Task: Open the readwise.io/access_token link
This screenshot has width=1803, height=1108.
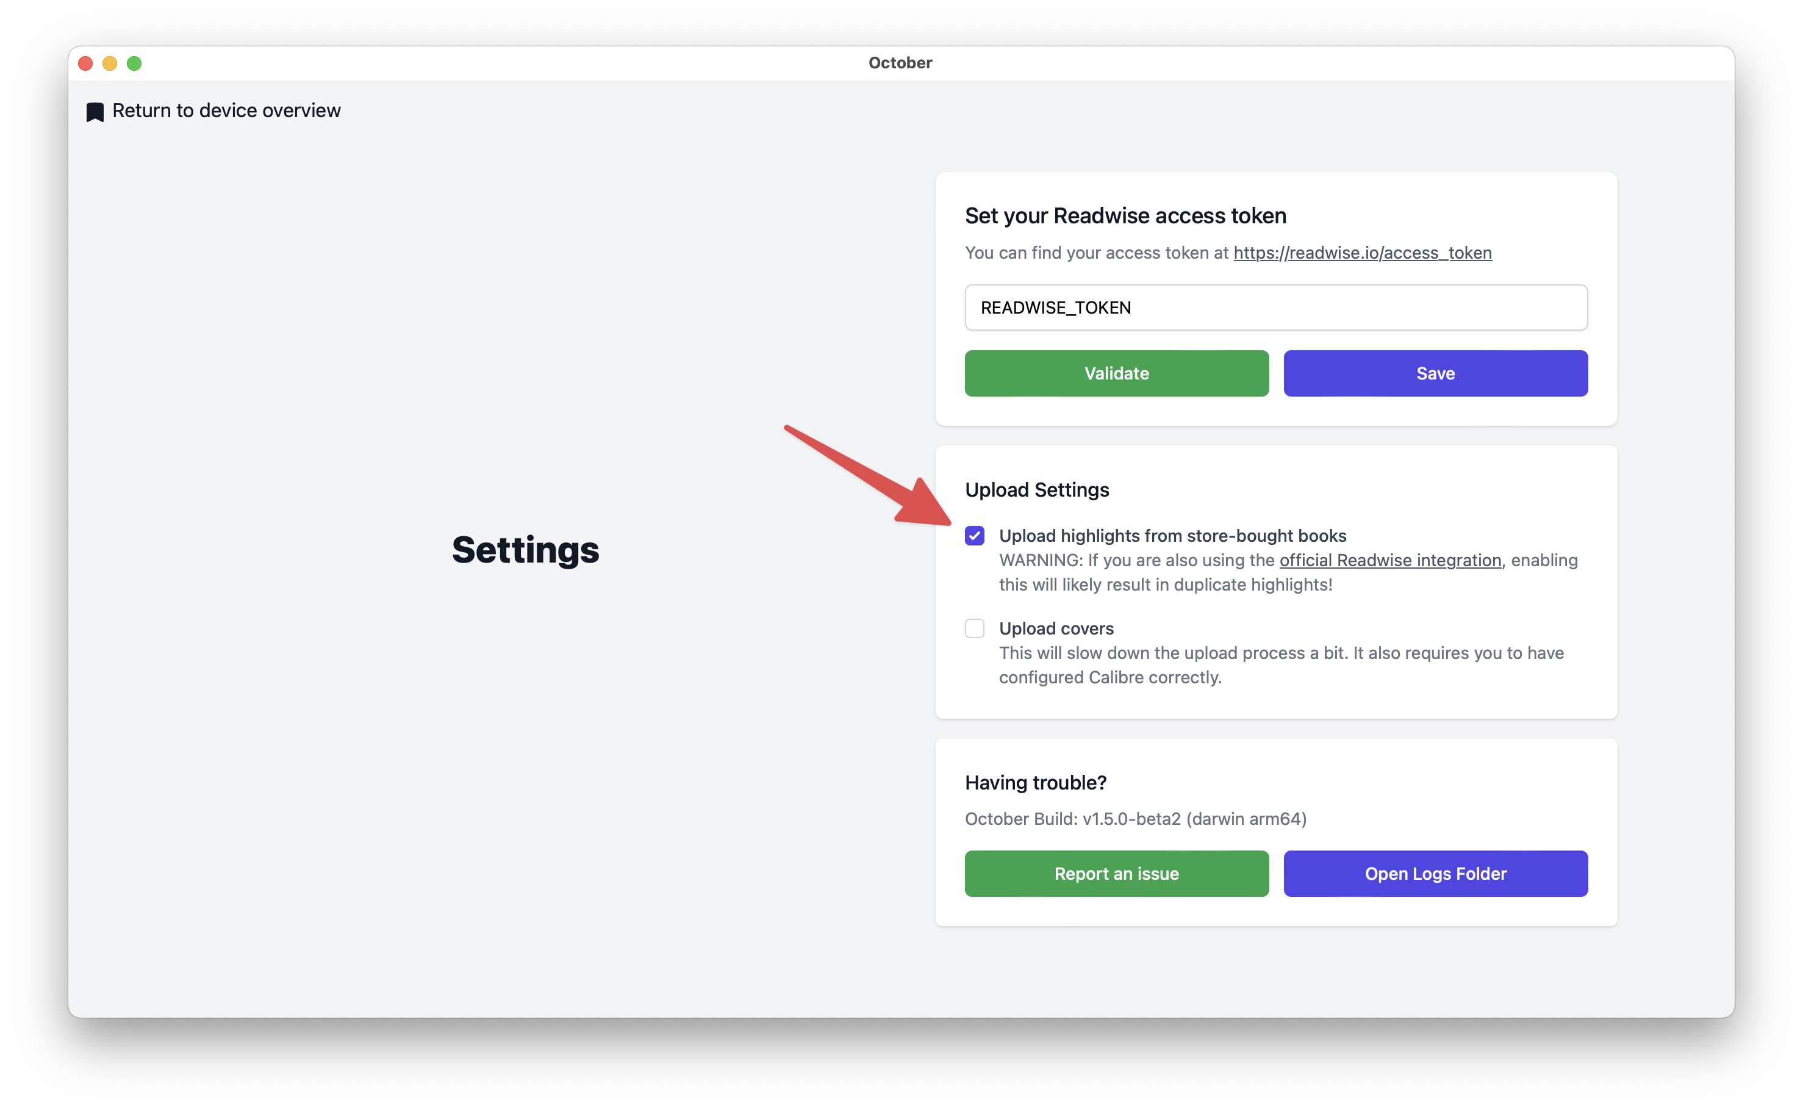Action: coord(1362,253)
